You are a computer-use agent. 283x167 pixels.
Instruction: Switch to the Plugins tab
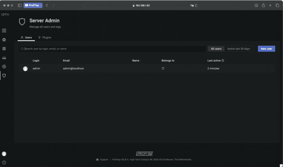pyautogui.click(x=44, y=37)
